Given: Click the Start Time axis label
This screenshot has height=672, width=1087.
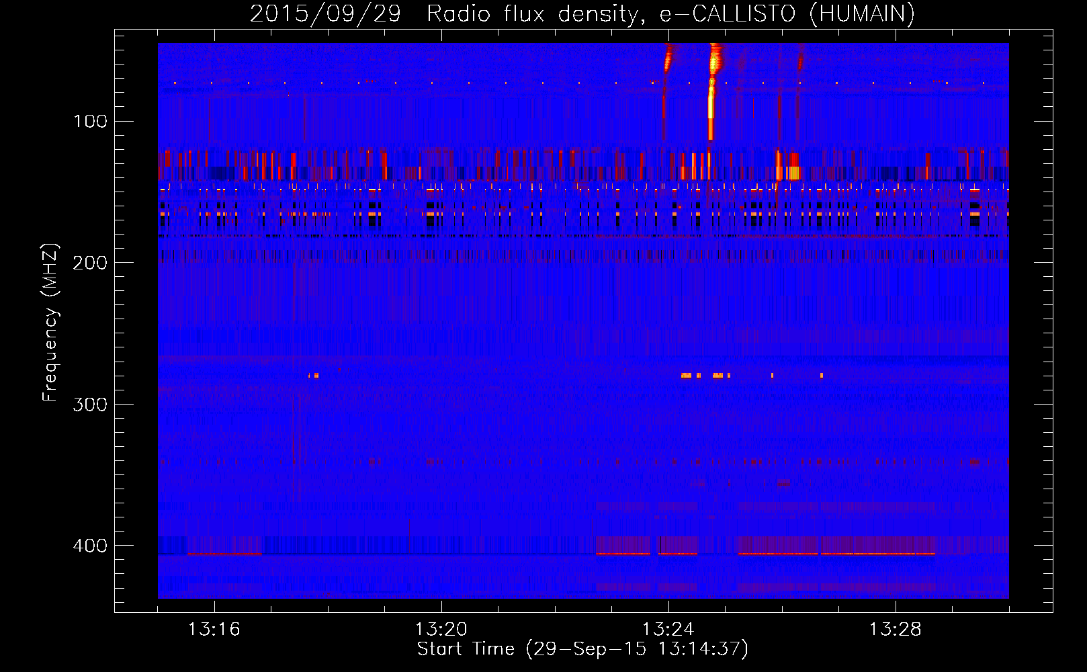Looking at the screenshot, I should [x=582, y=649].
